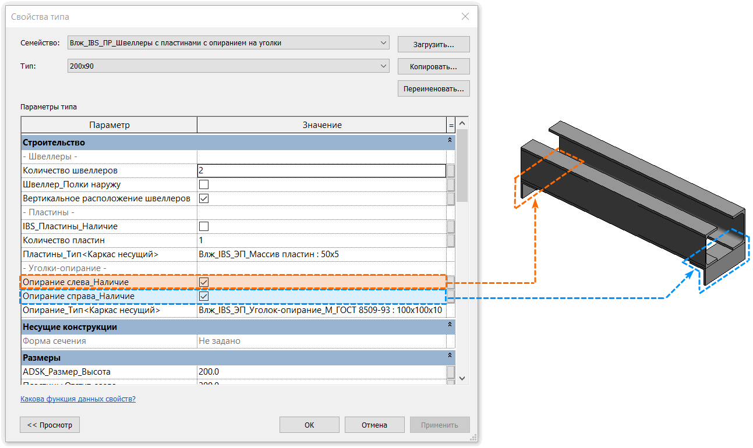Image resolution: width=753 pixels, height=448 pixels.
Task: Click the ADSK_Размер_Высота value 200.0
Action: pos(322,371)
